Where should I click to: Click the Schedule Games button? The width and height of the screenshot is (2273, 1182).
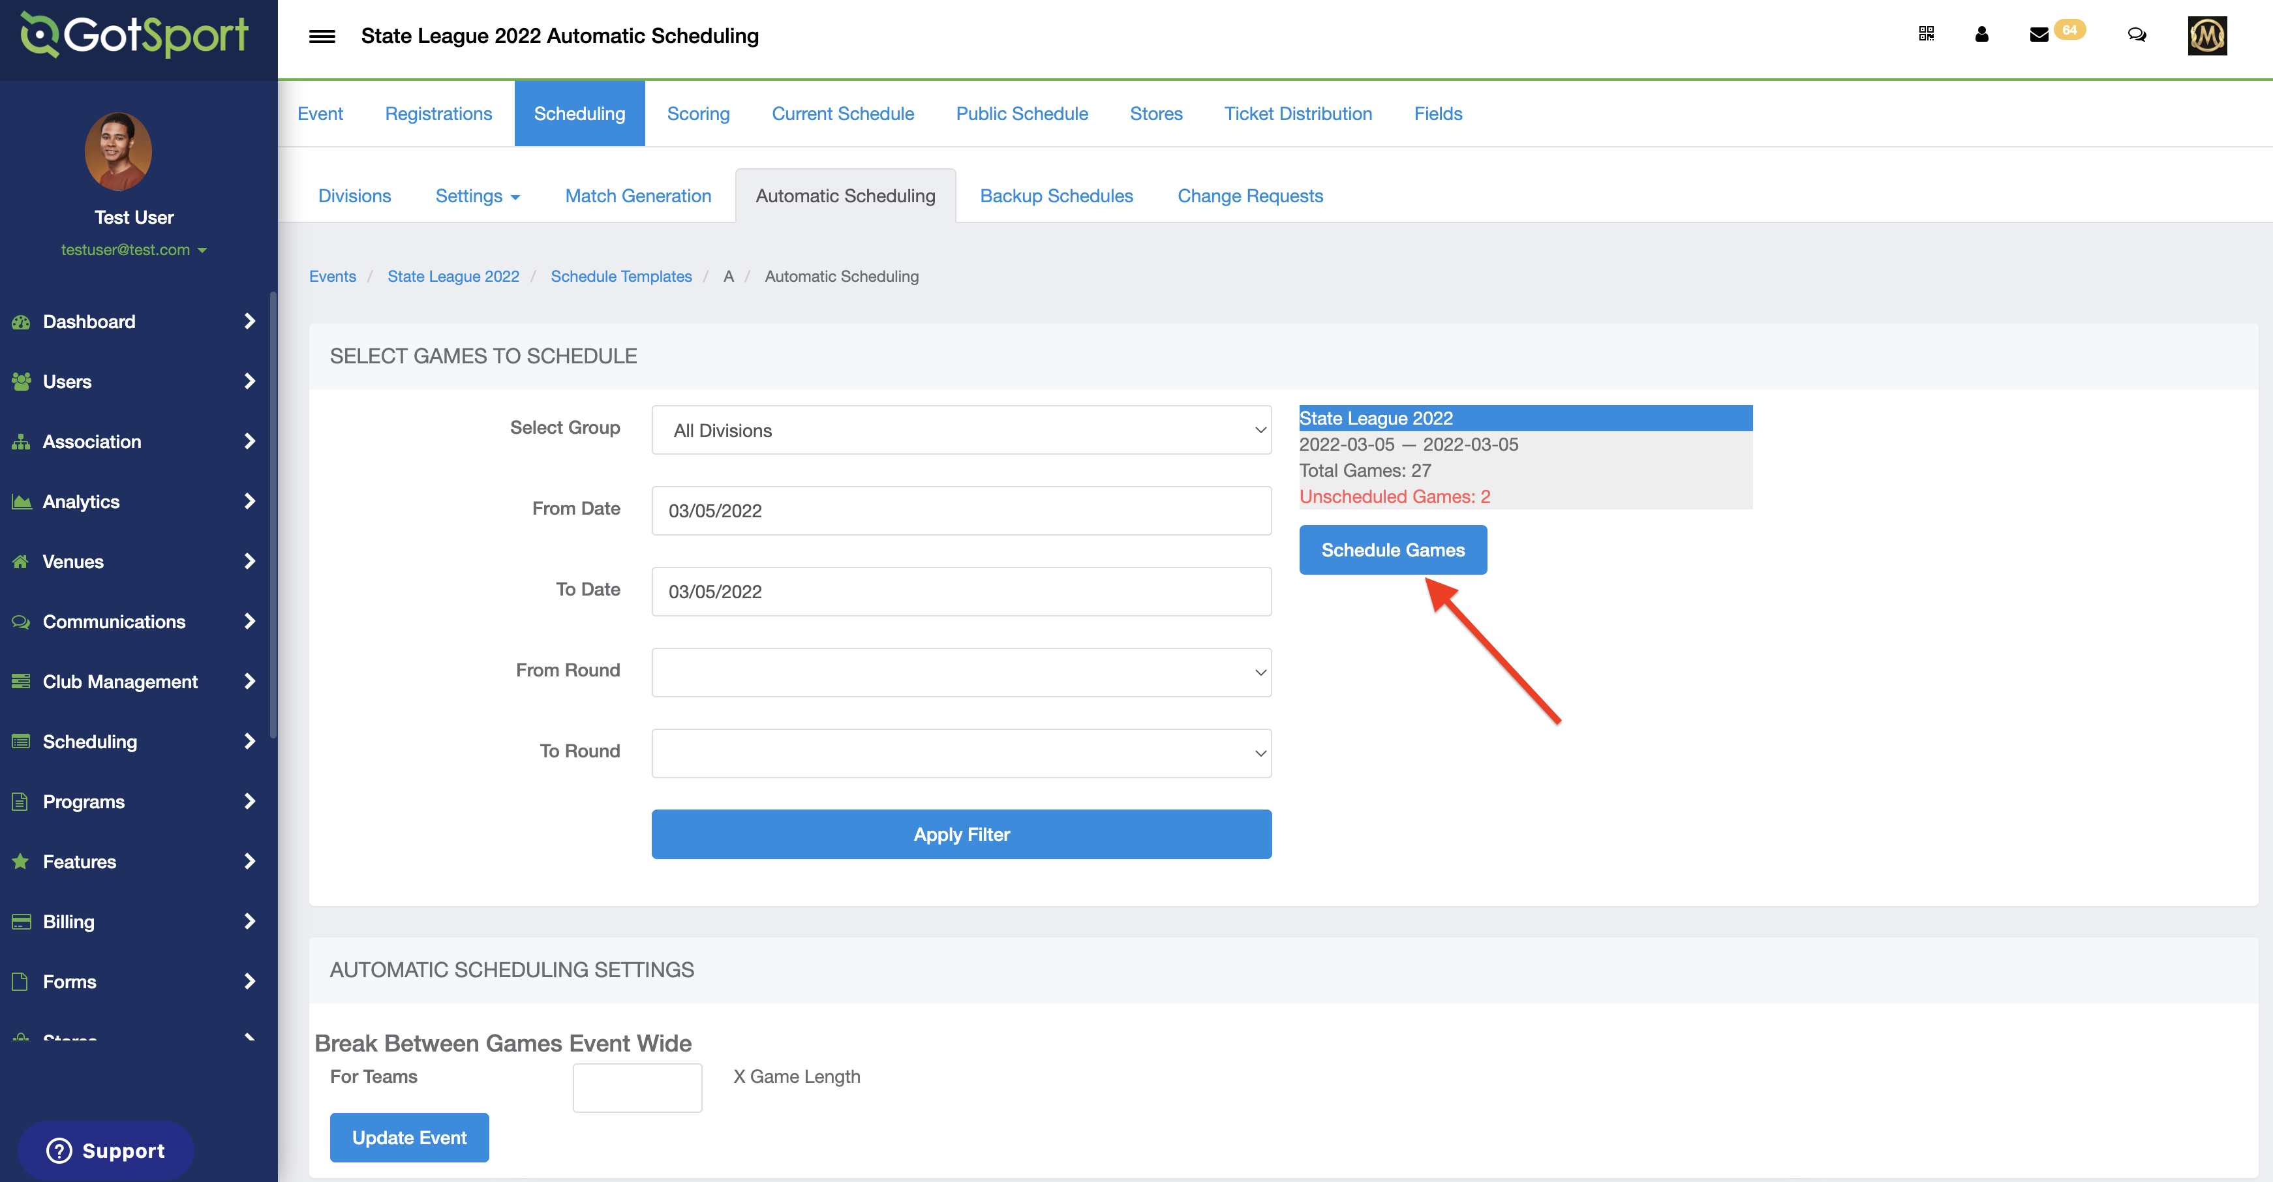coord(1392,549)
